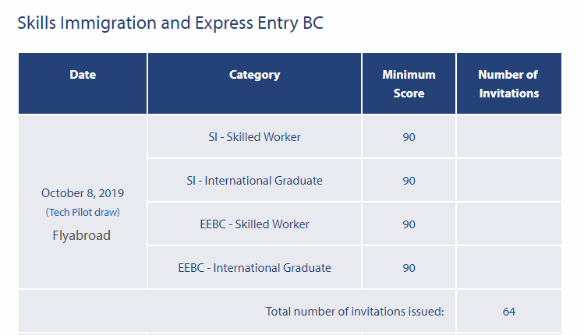Click the empty invitations cell for EEBC - International Graduate

pyautogui.click(x=508, y=268)
